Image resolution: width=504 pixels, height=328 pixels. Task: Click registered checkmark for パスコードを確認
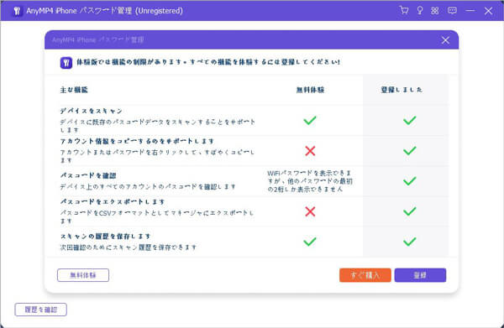[410, 181]
